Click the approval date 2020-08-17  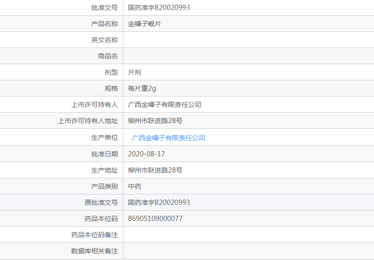(146, 154)
